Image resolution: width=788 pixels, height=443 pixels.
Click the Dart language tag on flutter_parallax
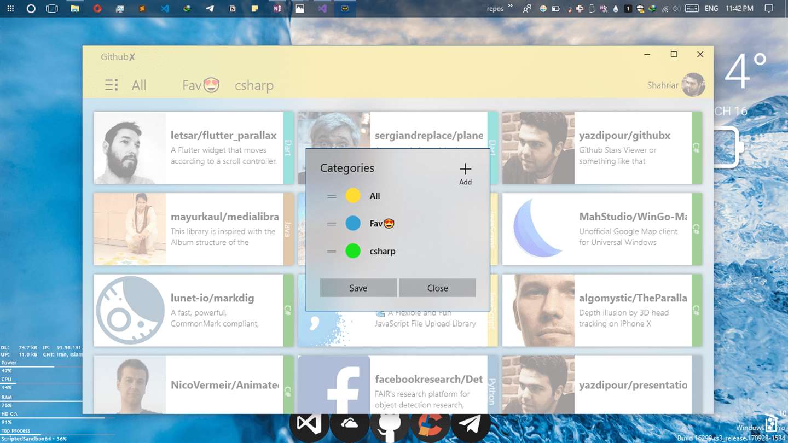288,148
